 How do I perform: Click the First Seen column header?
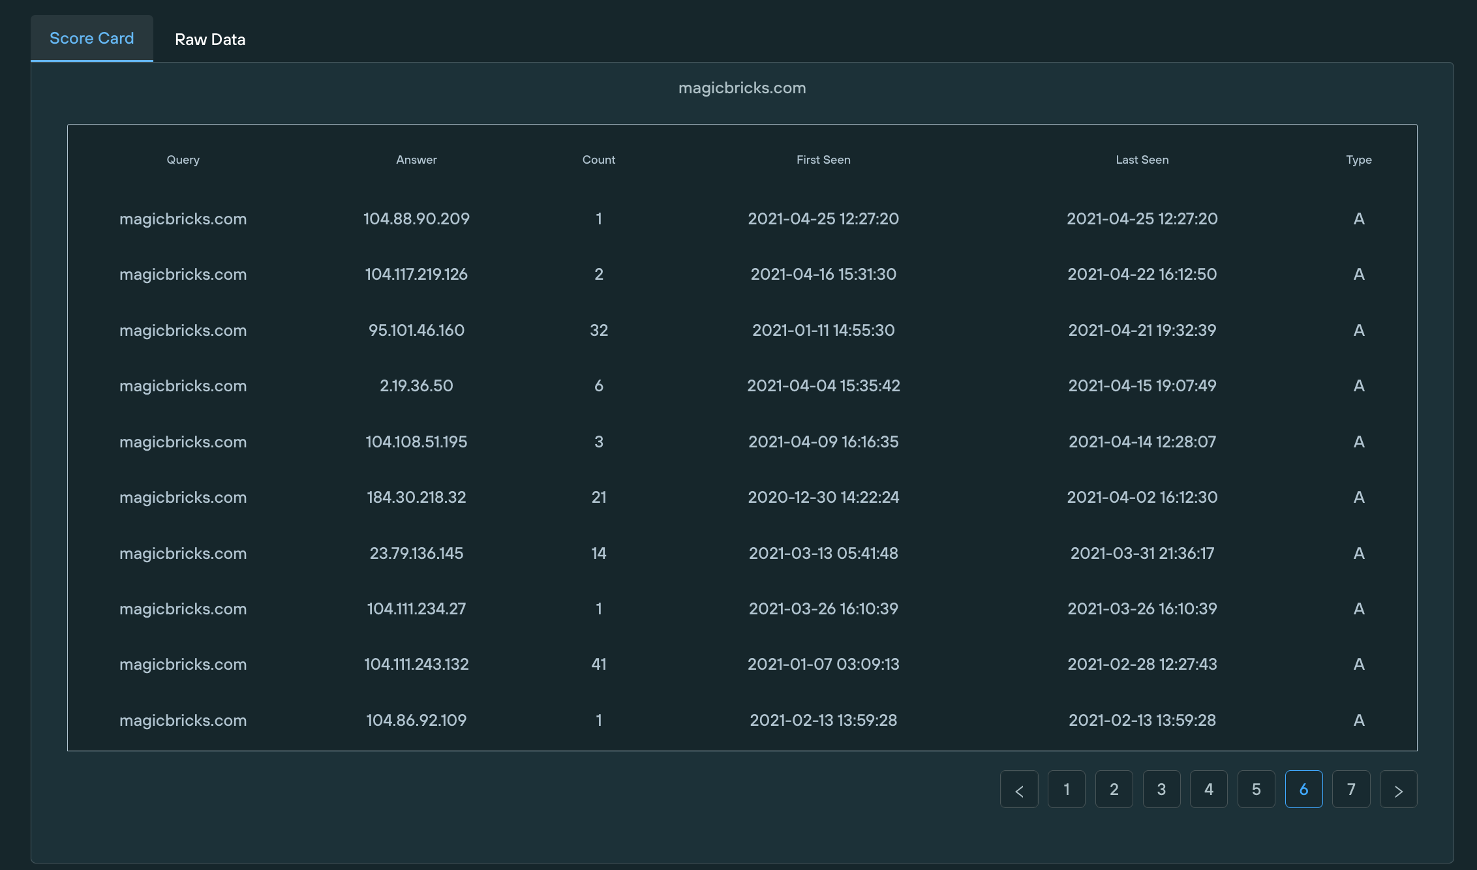[823, 160]
